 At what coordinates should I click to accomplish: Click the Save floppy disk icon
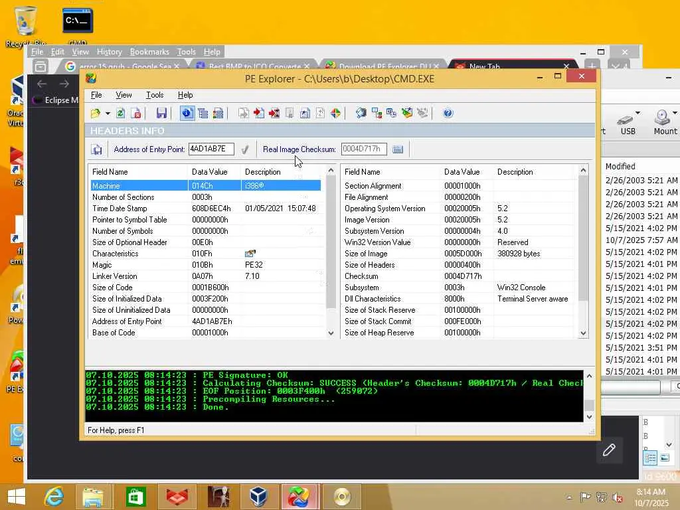click(161, 114)
